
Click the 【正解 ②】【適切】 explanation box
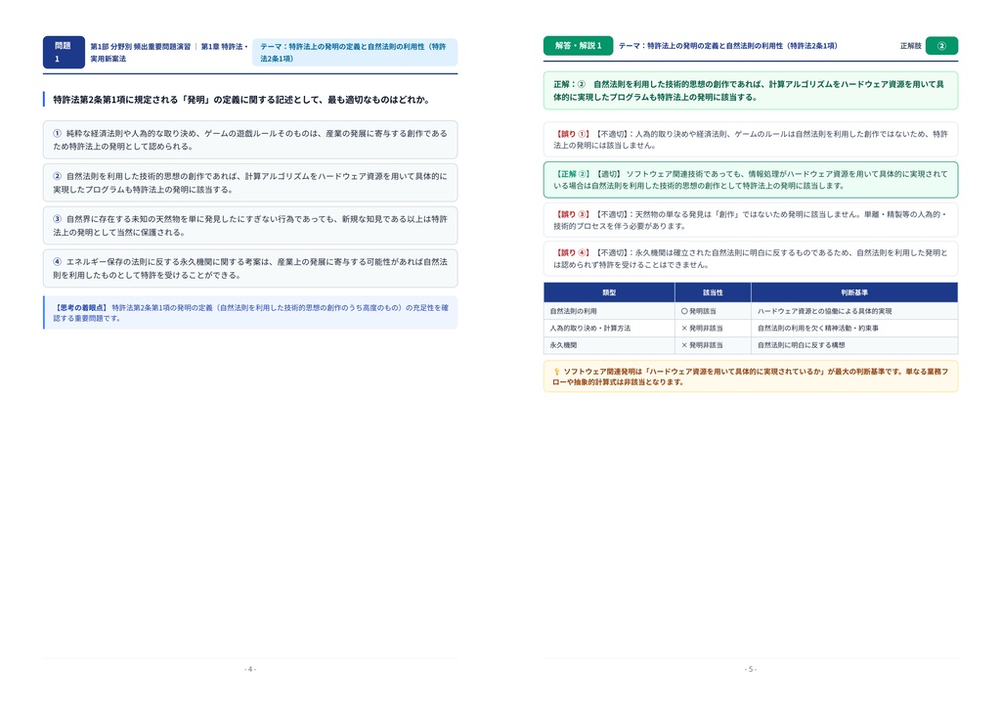(x=751, y=179)
